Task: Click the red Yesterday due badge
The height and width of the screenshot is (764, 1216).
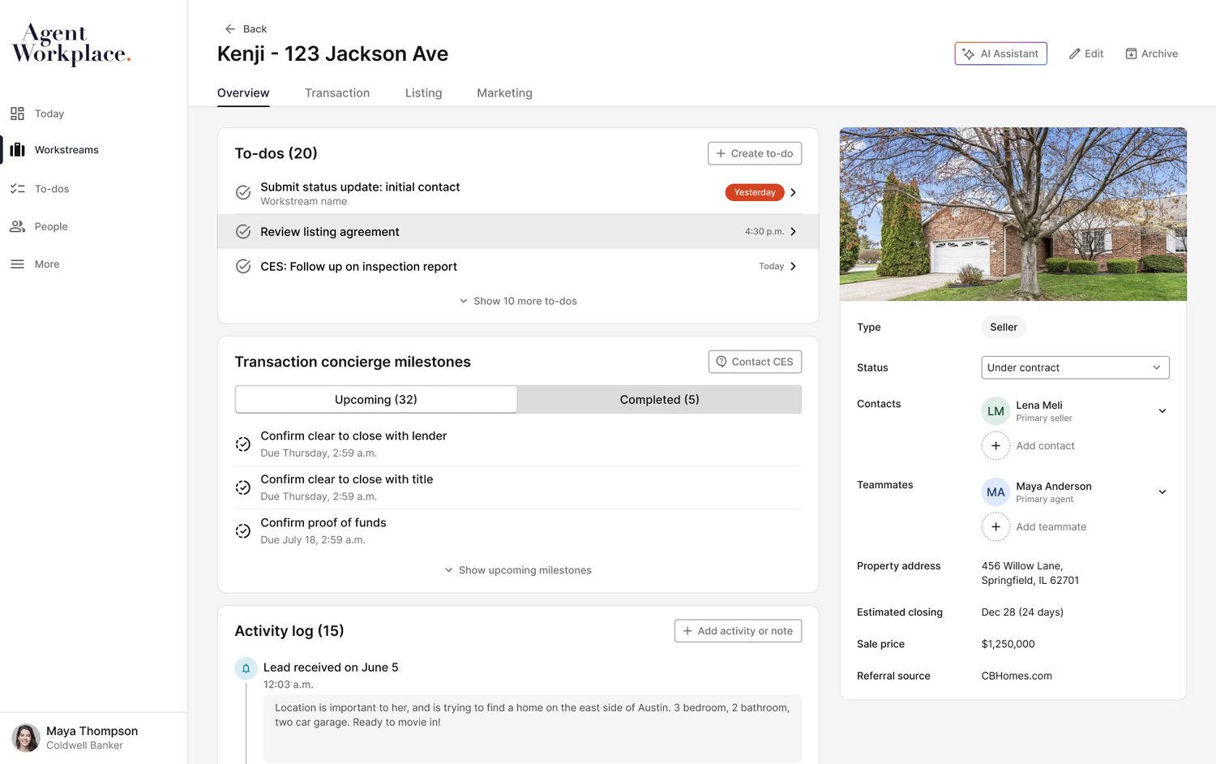Action: 755,192
